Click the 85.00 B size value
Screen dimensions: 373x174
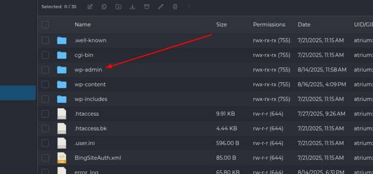tap(226, 157)
